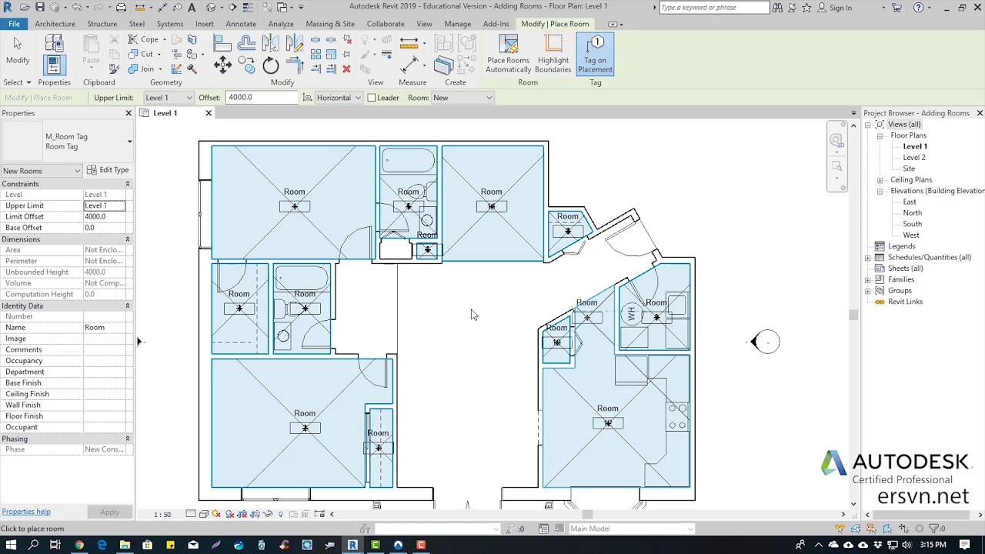Viewport: 985px width, 554px height.
Task: Click the Properties help link
Action: tap(26, 512)
